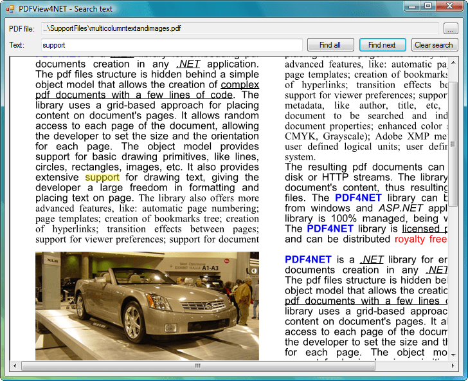
Task: Click the Find next button
Action: pyautogui.click(x=382, y=45)
